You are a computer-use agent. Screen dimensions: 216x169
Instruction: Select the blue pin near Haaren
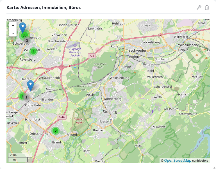click(30, 85)
